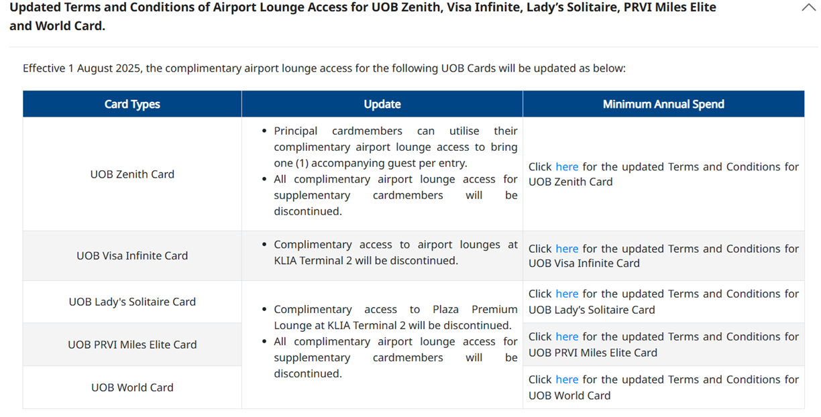
Task: Open 'here' link for UOB Zenith Card
Action: (566, 167)
